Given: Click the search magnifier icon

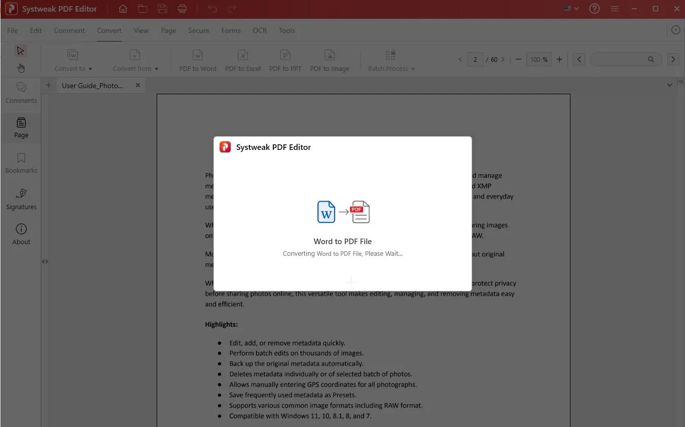Looking at the screenshot, I should point(651,59).
